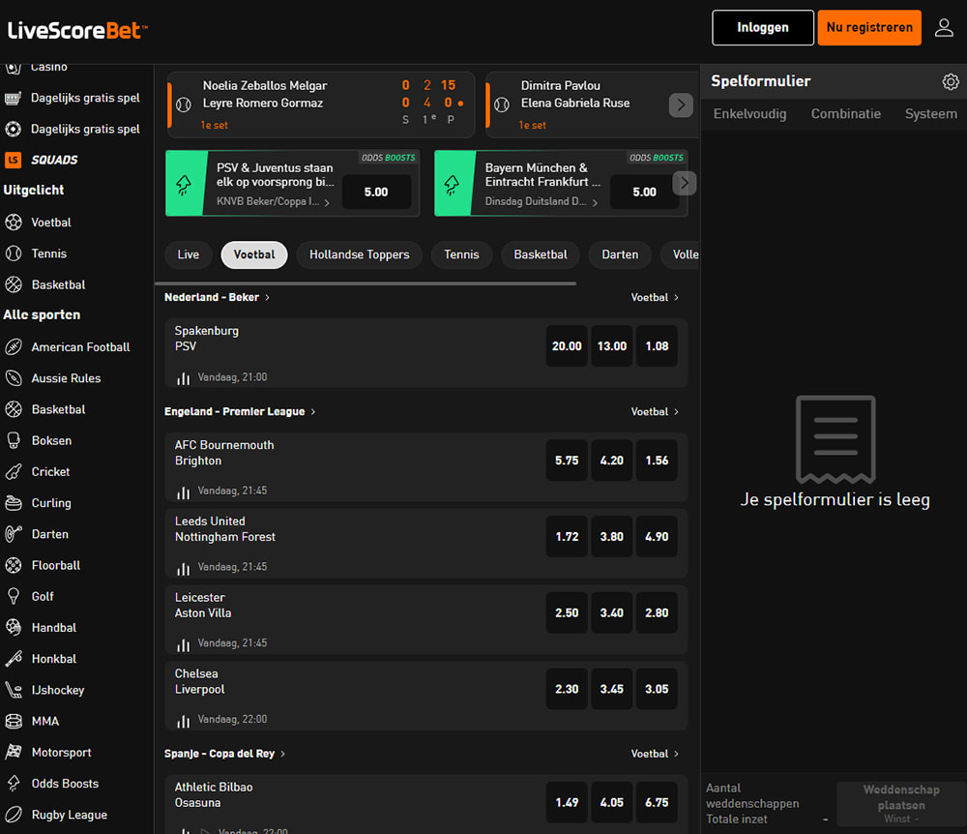Open Aussie Rules sport icon

coord(14,378)
